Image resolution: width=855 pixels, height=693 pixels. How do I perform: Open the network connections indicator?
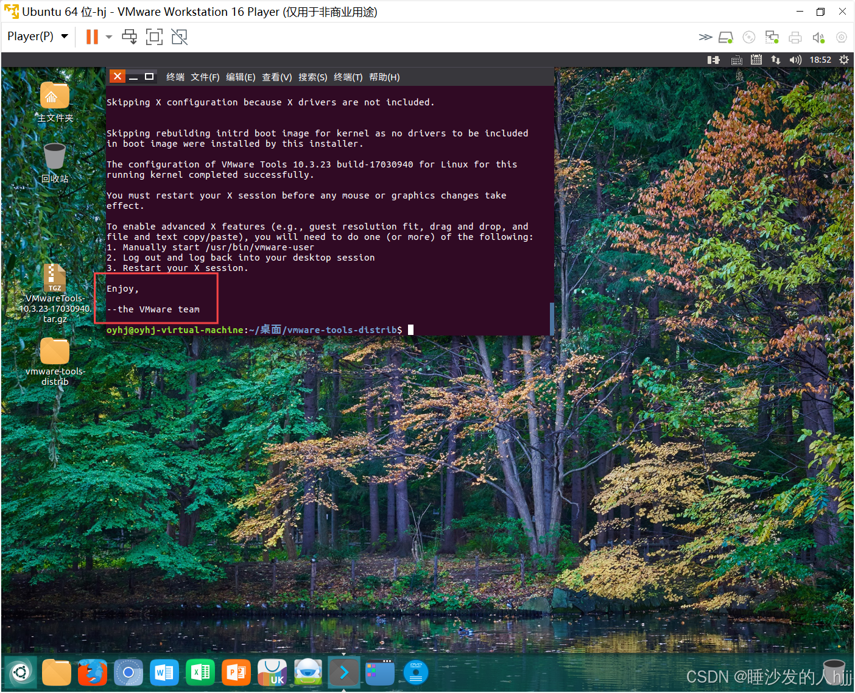776,60
